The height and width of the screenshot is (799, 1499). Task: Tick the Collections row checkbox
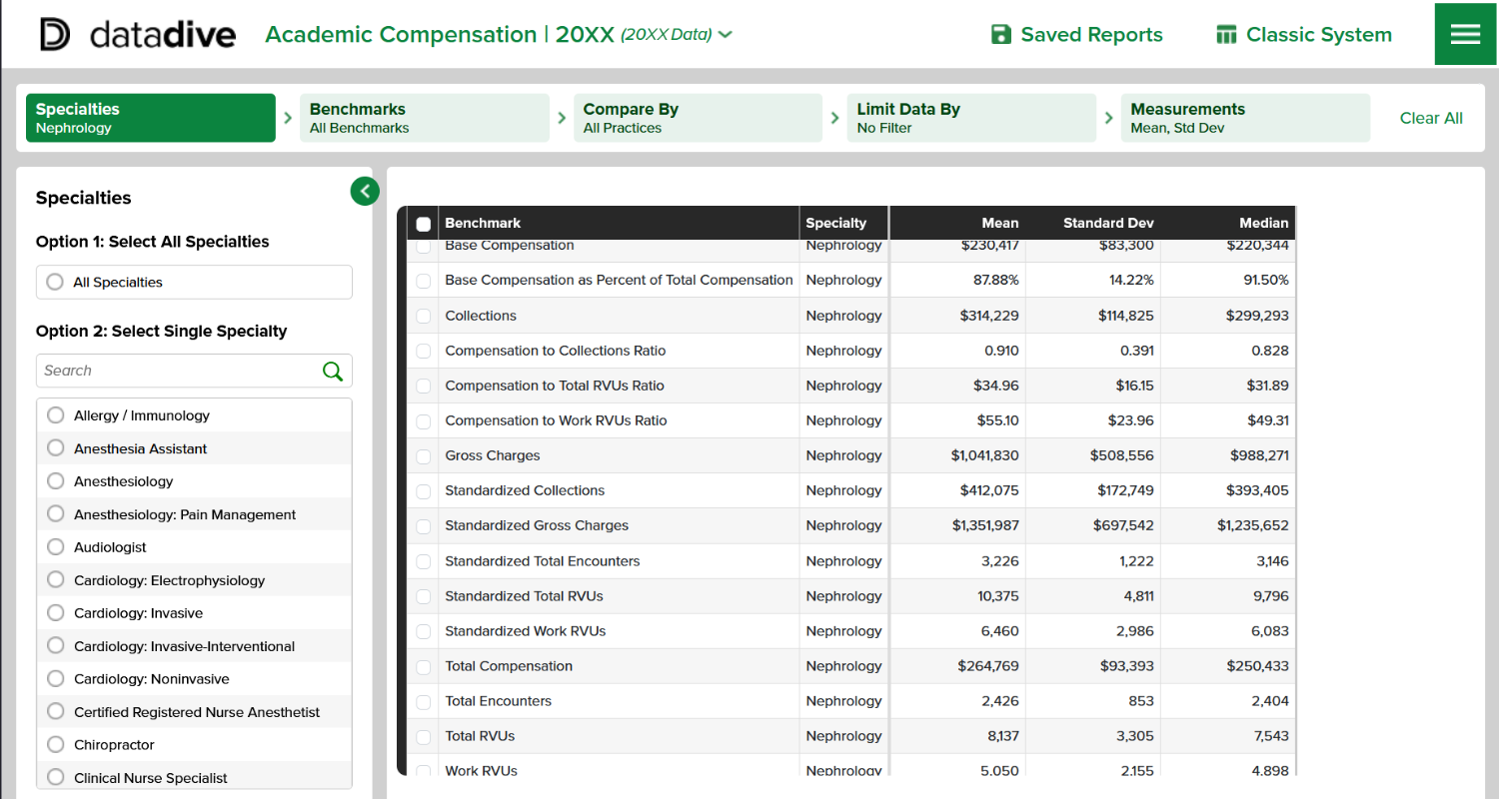coord(424,316)
